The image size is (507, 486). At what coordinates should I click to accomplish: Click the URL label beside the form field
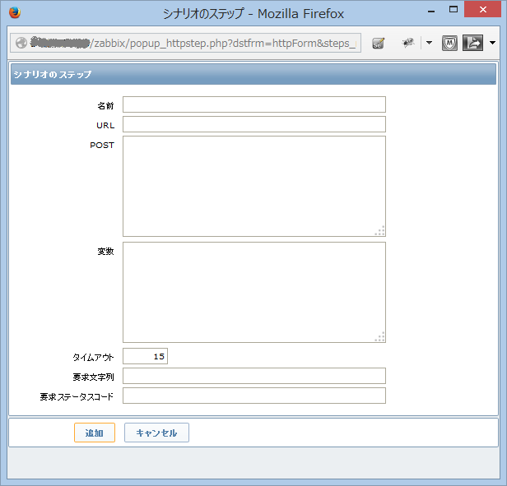pos(105,125)
